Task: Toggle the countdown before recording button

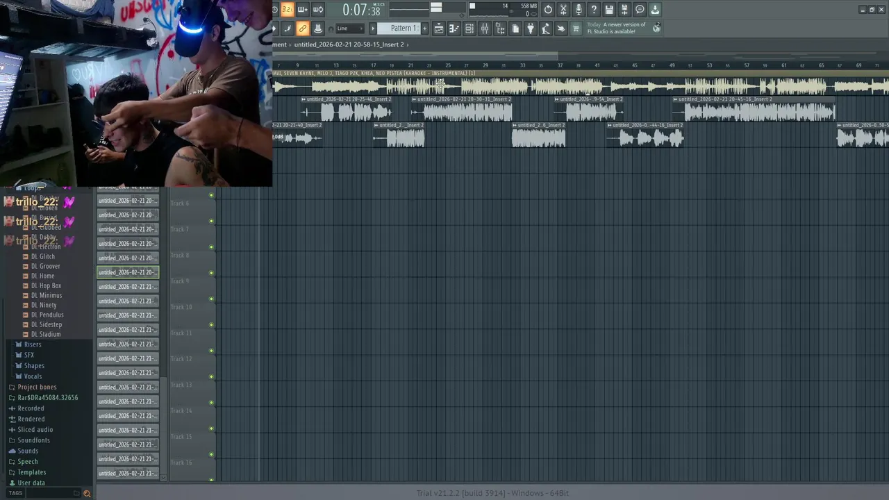Action: tap(288, 10)
